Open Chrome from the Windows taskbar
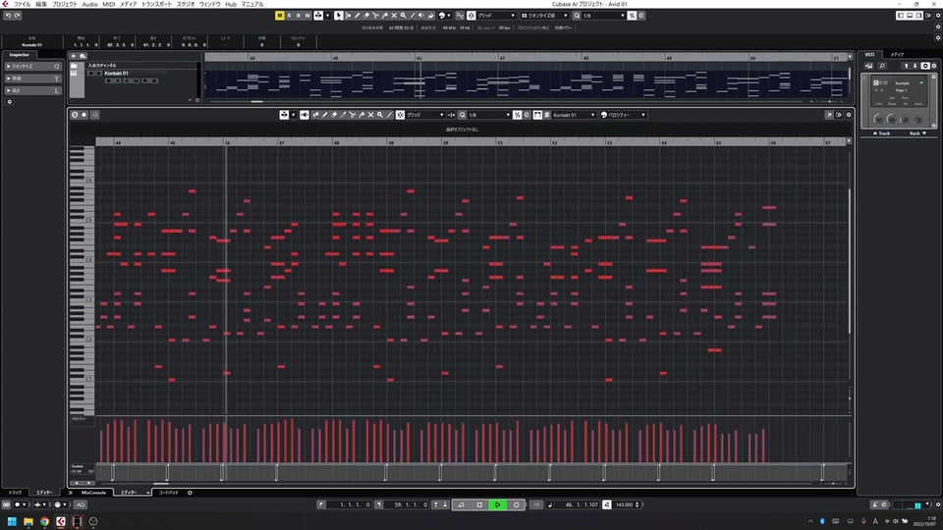 (x=44, y=521)
